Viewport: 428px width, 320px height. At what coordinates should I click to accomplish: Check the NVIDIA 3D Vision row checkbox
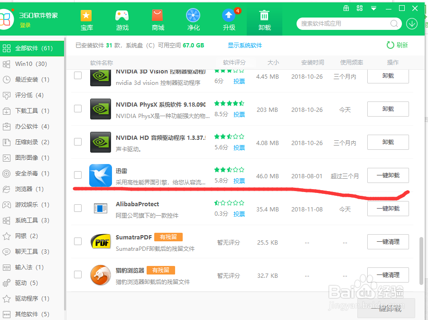(78, 75)
